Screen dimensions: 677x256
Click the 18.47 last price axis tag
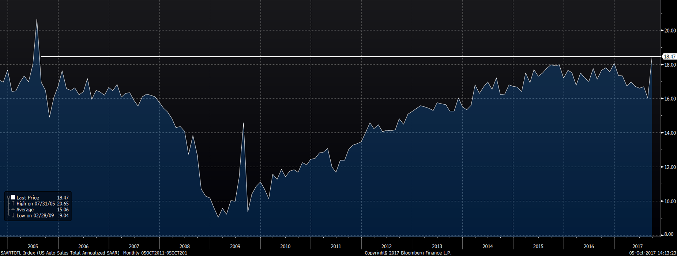click(x=669, y=57)
